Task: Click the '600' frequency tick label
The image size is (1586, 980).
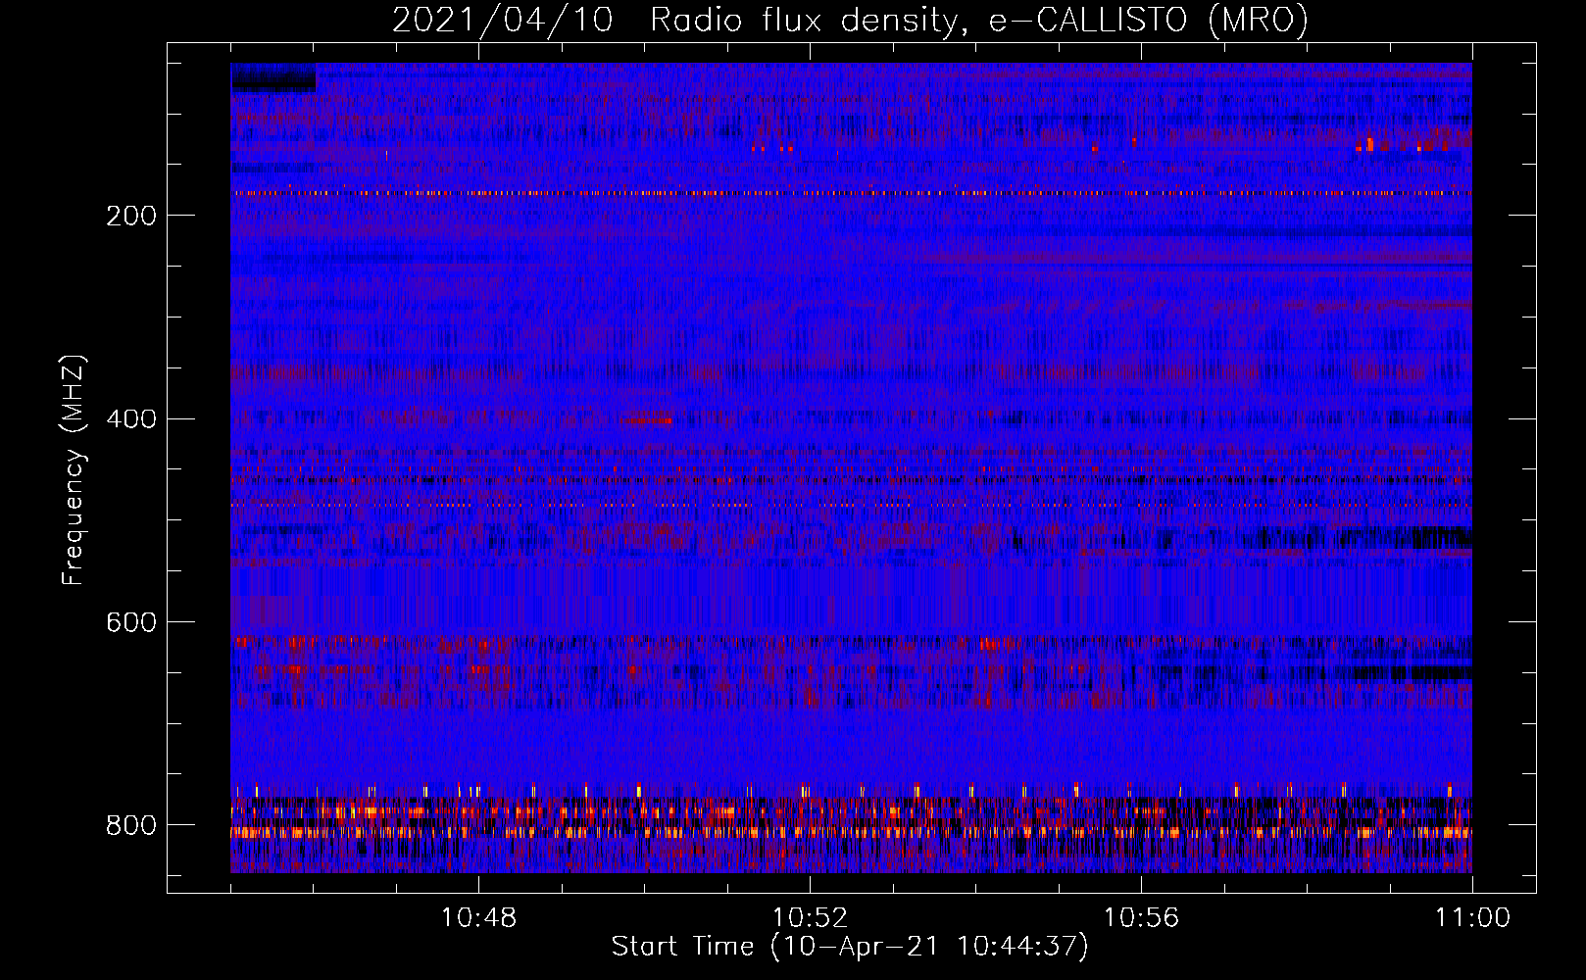Action: pos(131,623)
